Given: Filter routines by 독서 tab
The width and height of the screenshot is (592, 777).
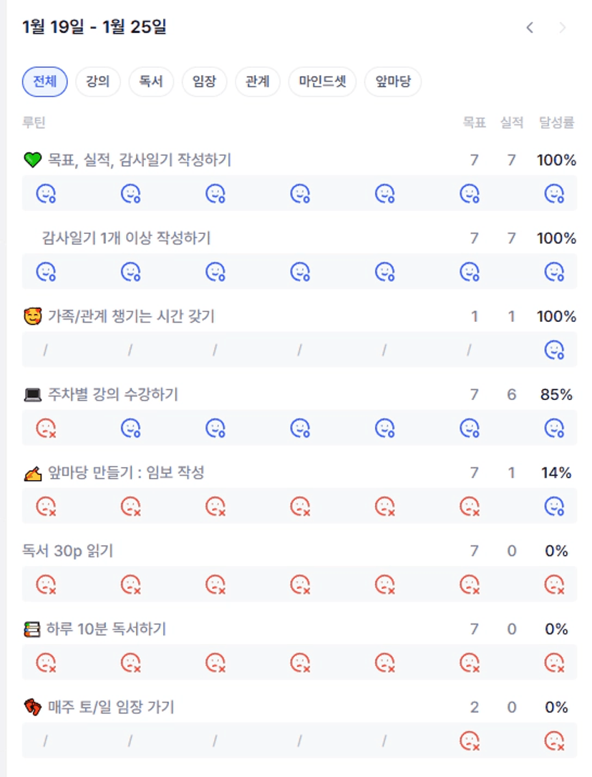Looking at the screenshot, I should (x=151, y=82).
